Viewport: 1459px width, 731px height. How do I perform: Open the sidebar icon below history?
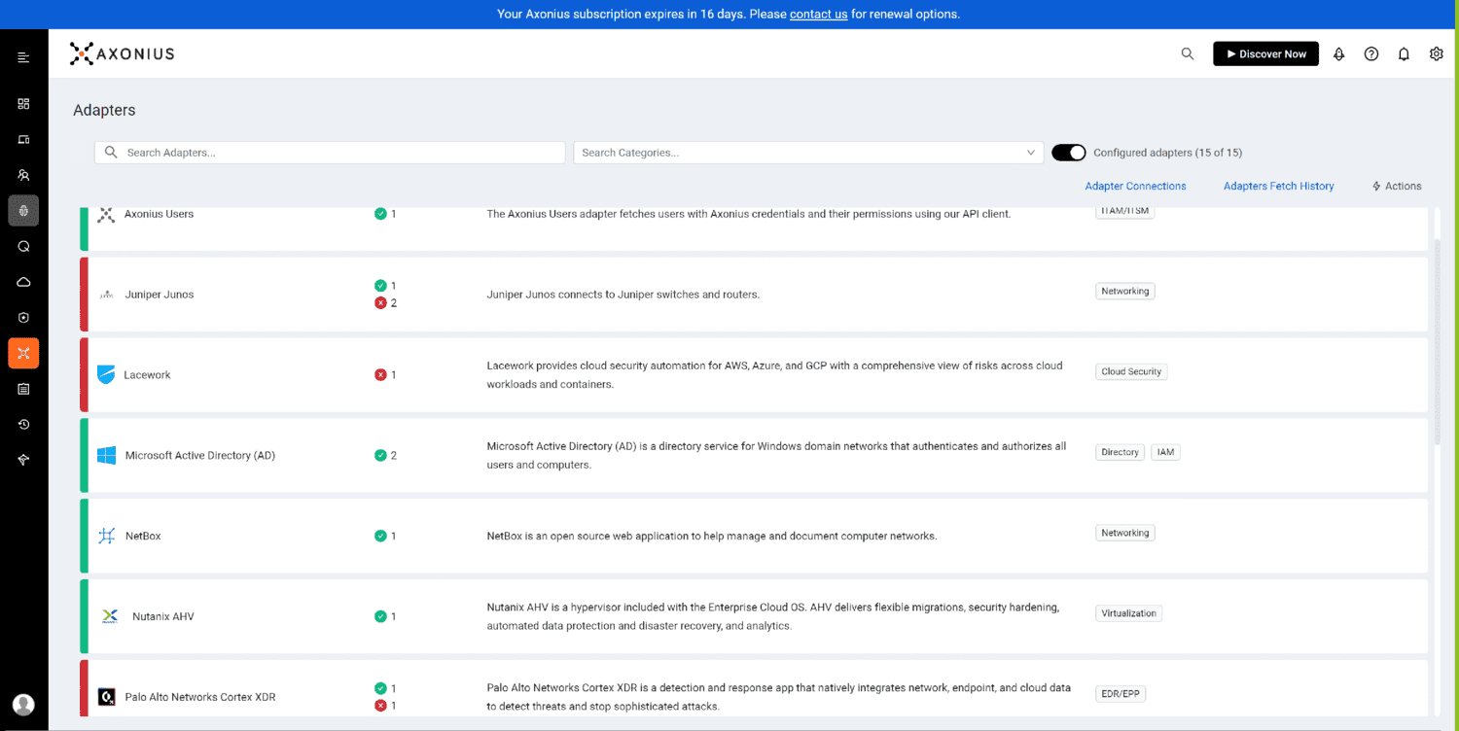[x=23, y=460]
